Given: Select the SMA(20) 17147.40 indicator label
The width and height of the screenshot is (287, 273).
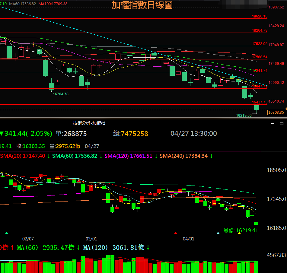Looking at the screenshot, I should (x=23, y=156).
